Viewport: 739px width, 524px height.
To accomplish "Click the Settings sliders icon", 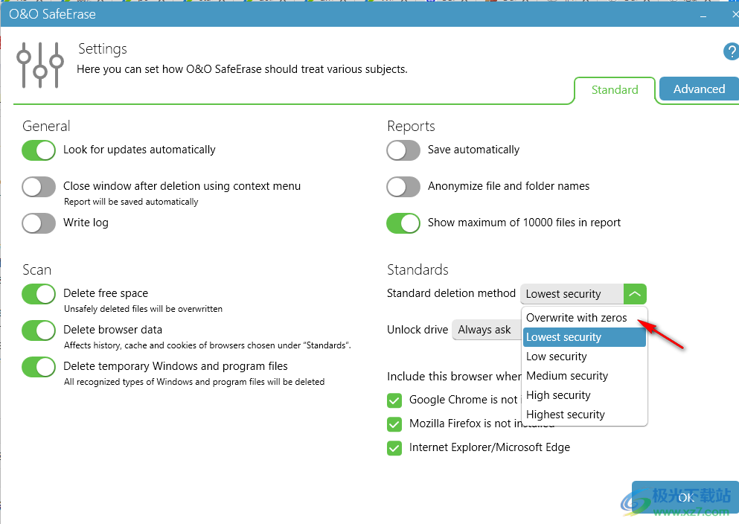I will click(x=40, y=65).
